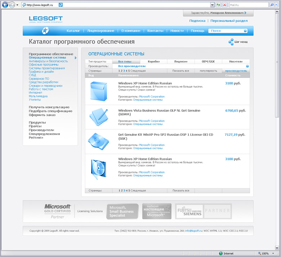281x257 pixels.
Task: Click Получить консультацию link
Action: coord(49,107)
